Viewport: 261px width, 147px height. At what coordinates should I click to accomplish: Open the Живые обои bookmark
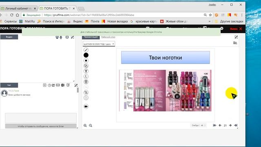pyautogui.click(x=174, y=21)
